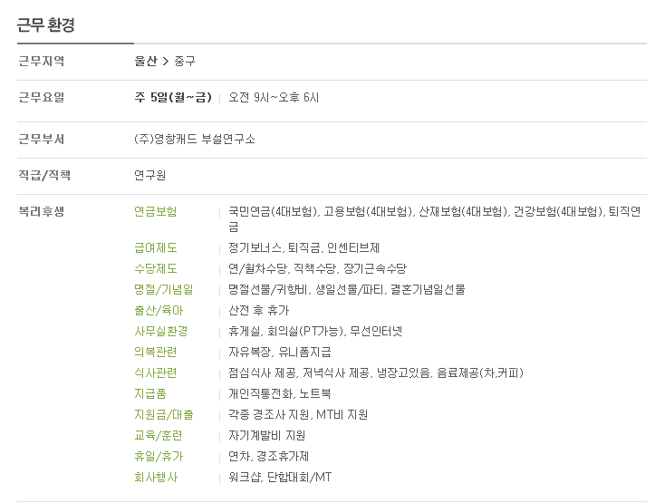Select the (주)영창캐드 부설연구소 department name
Viewport: 655px width, 503px height.
click(x=194, y=140)
